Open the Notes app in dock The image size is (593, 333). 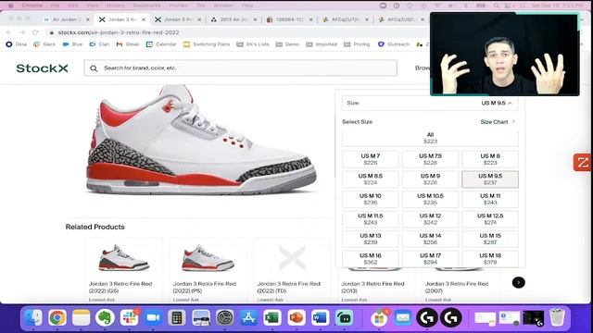click(x=82, y=318)
